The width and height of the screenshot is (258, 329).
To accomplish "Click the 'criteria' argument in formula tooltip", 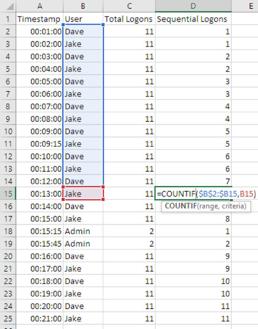I will click(234, 206).
